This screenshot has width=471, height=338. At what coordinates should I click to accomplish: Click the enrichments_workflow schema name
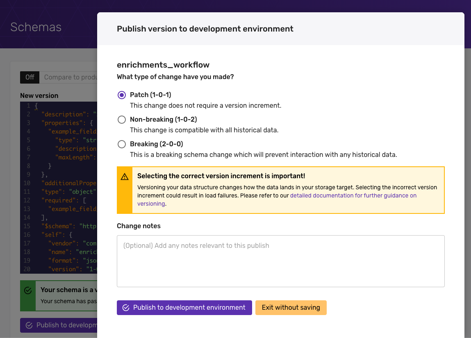[163, 65]
